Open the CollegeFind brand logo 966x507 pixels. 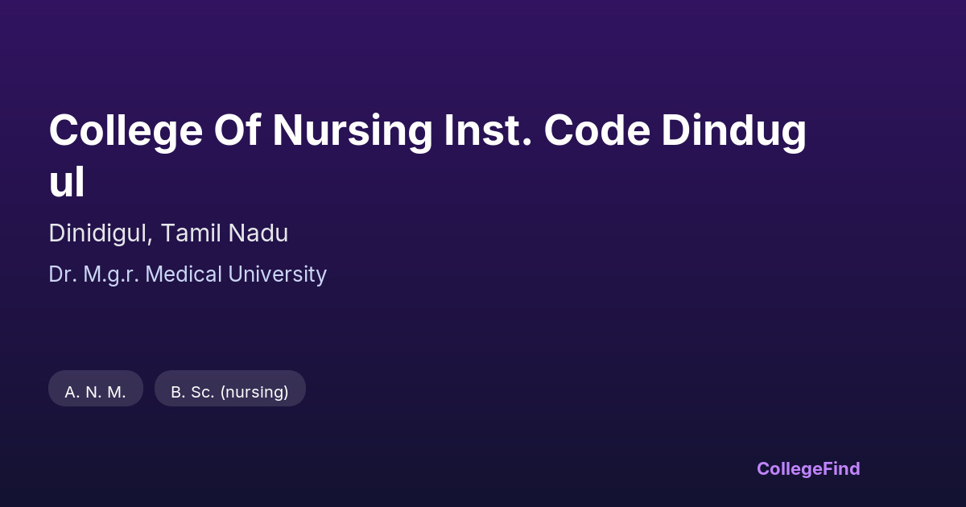click(x=808, y=468)
